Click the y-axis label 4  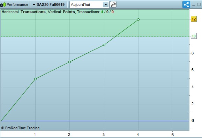pyautogui.click(x=193, y=87)
